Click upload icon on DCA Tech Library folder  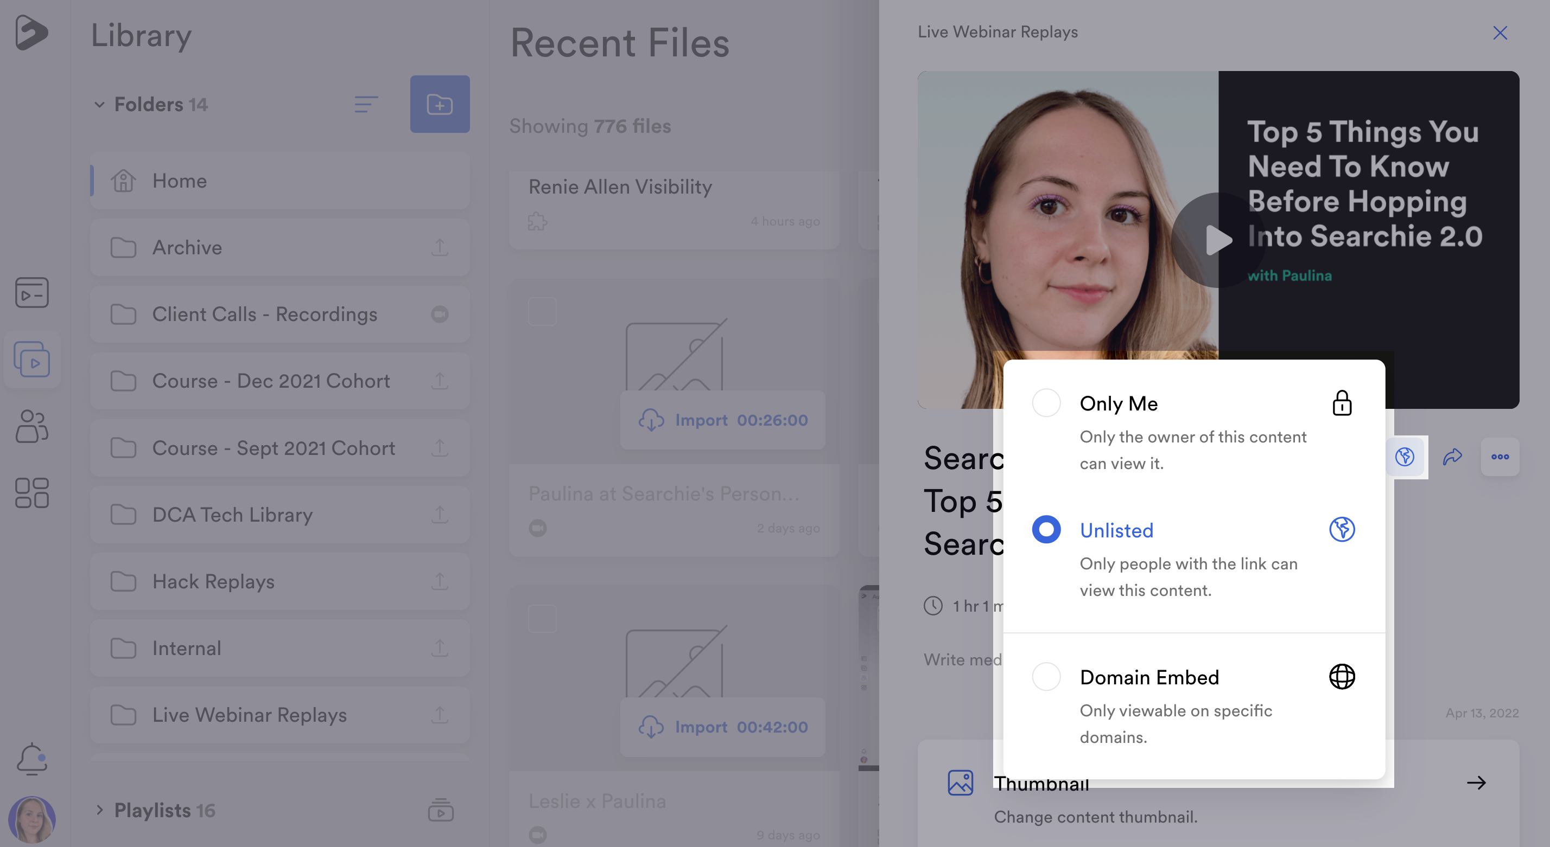click(x=440, y=514)
